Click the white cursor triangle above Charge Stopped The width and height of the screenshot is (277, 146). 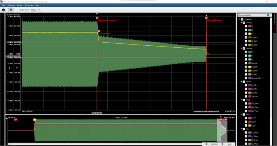[x=206, y=16]
